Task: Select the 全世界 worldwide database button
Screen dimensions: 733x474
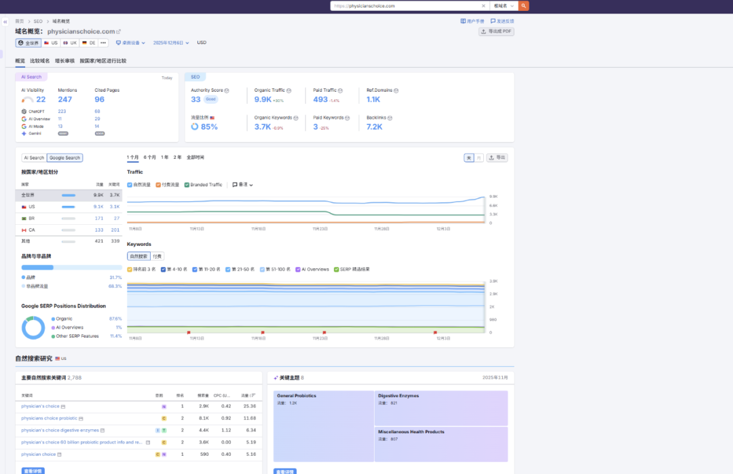Action: click(x=29, y=43)
